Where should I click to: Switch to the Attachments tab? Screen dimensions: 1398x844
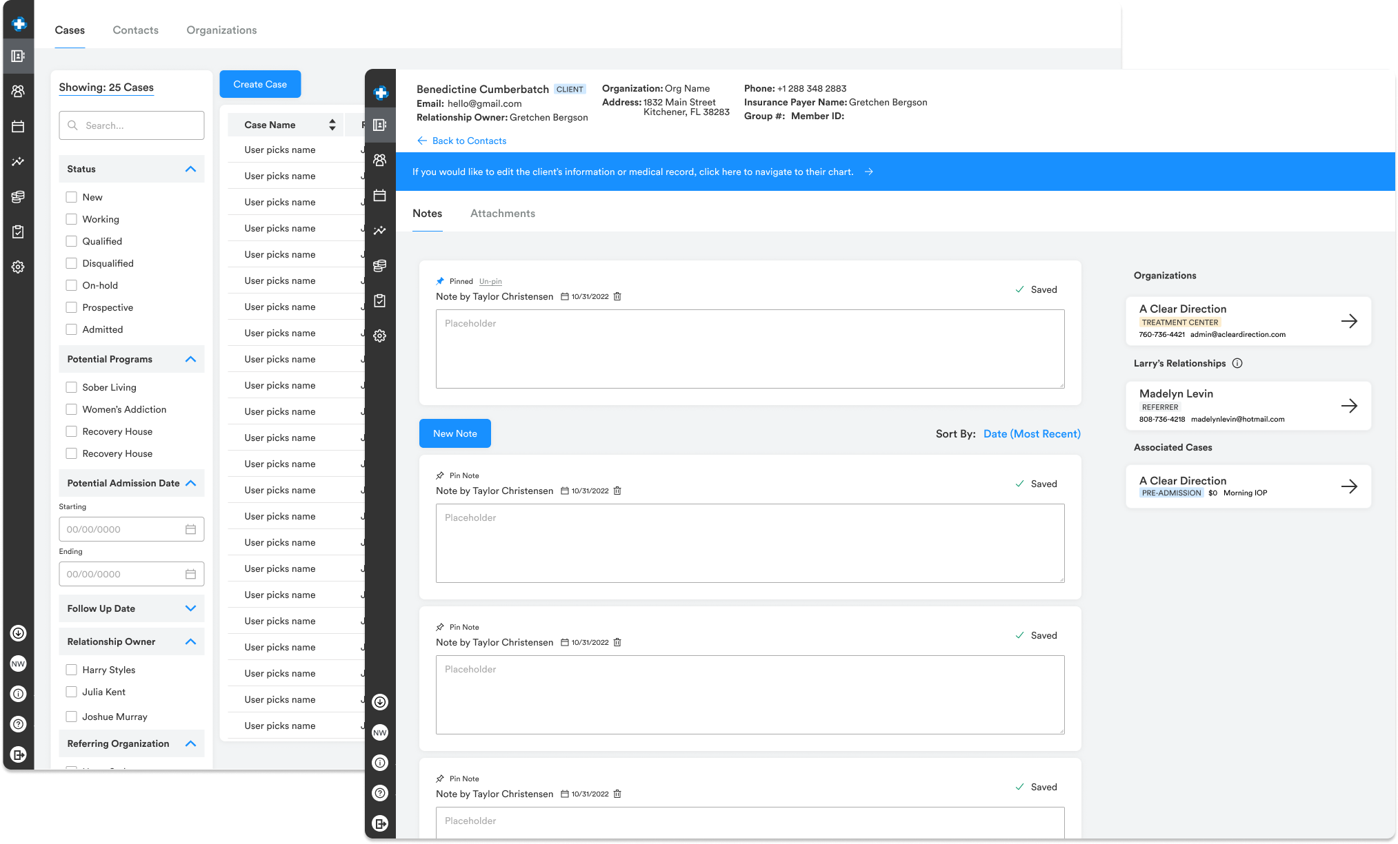pyautogui.click(x=502, y=214)
